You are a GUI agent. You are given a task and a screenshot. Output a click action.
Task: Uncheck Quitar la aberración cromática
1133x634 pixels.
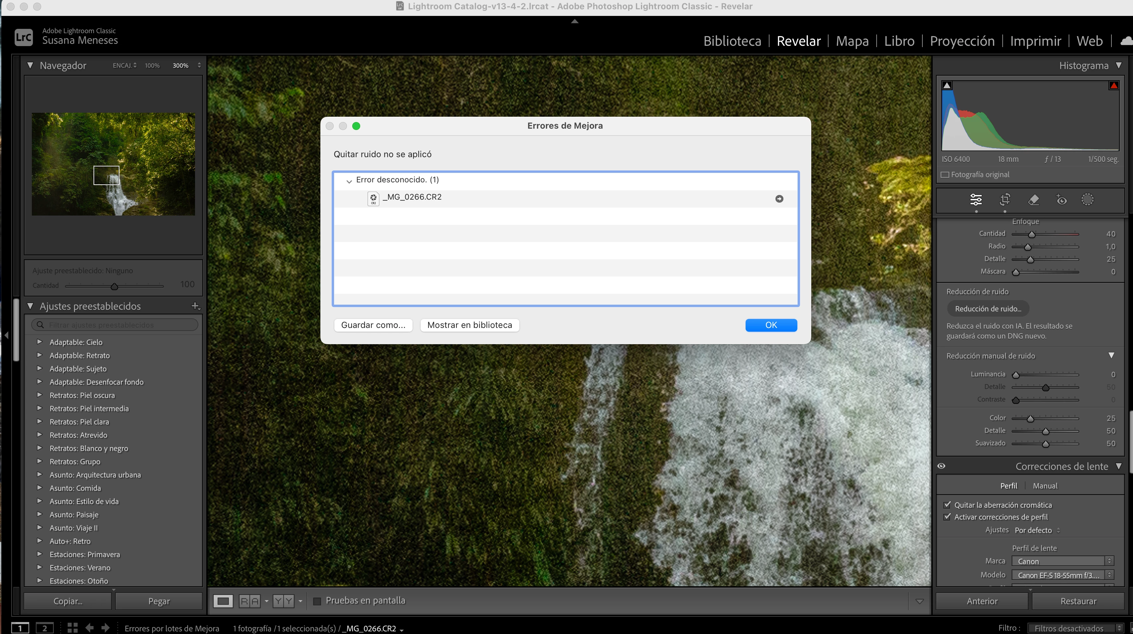(x=947, y=505)
